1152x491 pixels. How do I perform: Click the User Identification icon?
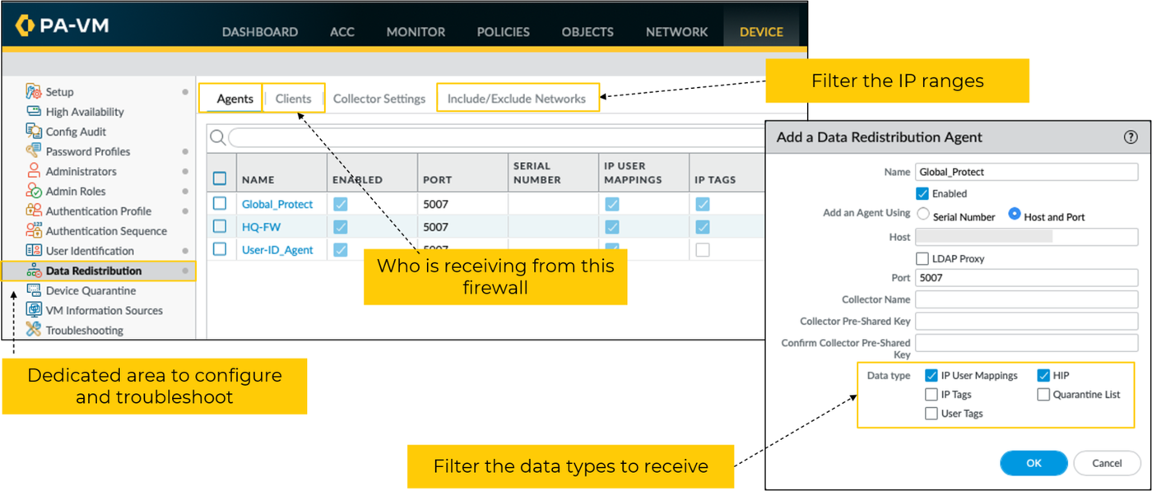(x=34, y=250)
